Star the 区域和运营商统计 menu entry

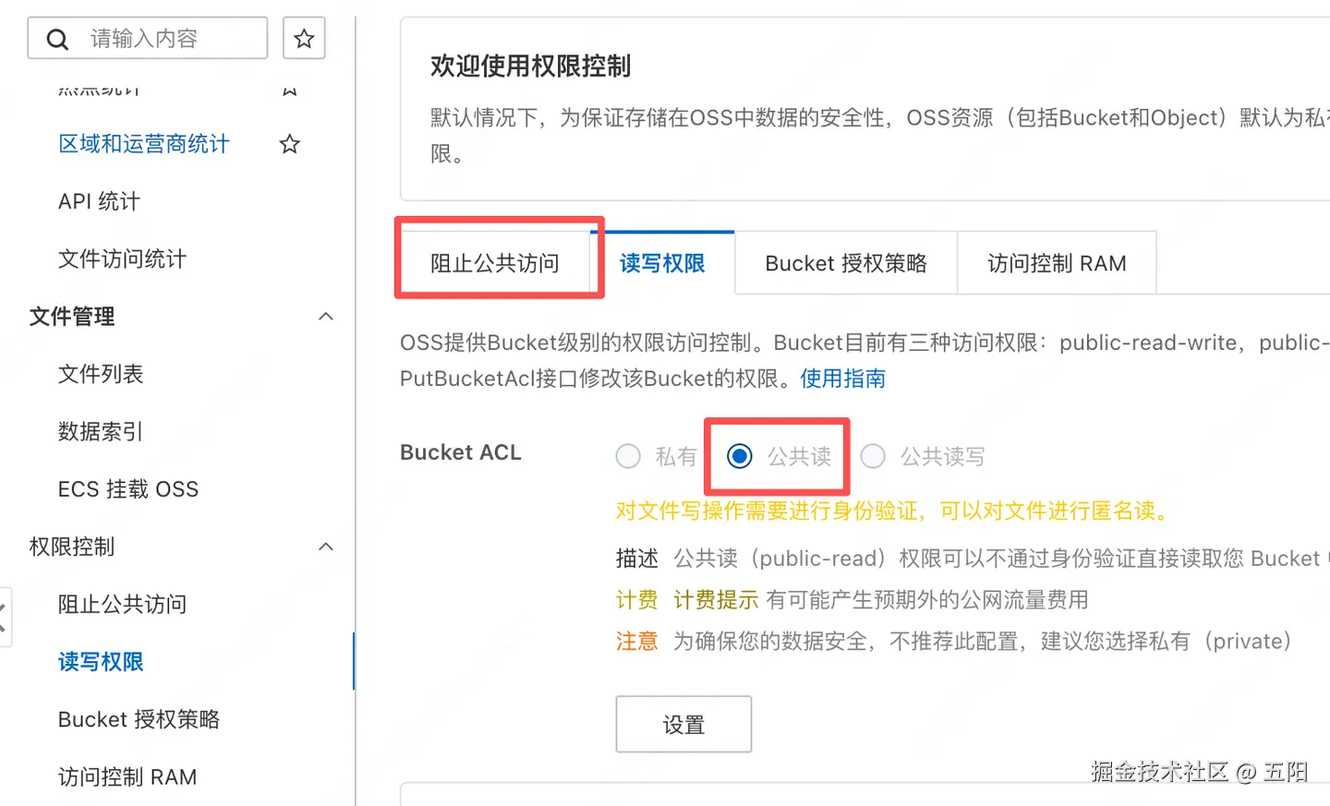[290, 144]
